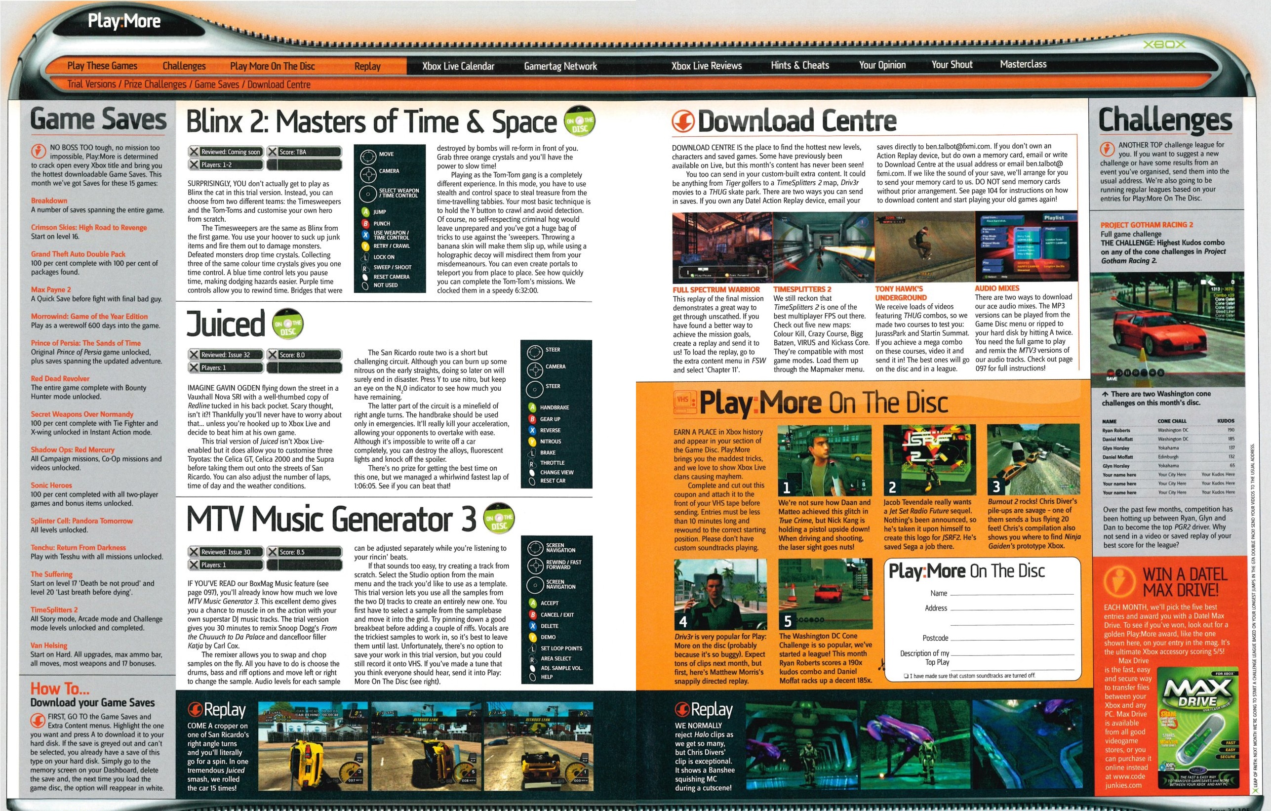Click the True Crime screenshot numbered 1
This screenshot has width=1271, height=811.
(x=825, y=459)
